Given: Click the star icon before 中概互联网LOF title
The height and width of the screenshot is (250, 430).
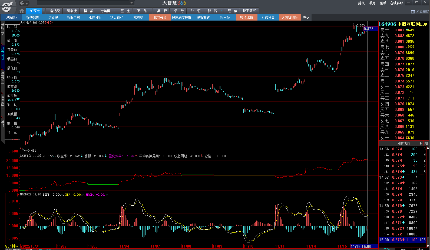Looking at the screenshot, I should point(22,23).
